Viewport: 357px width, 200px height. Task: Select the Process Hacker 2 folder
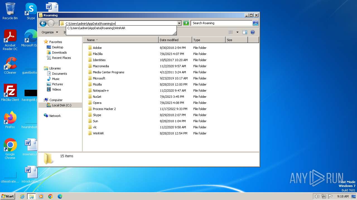tap(104, 109)
